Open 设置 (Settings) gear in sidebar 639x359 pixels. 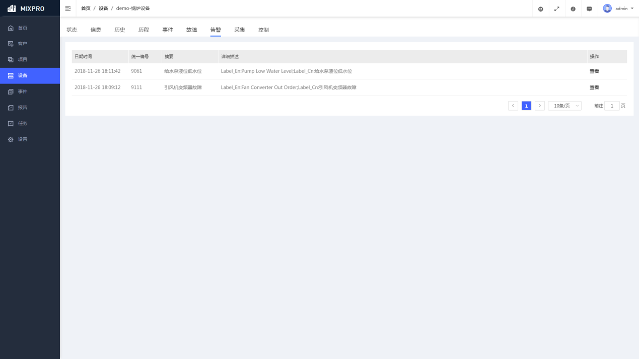(23, 139)
